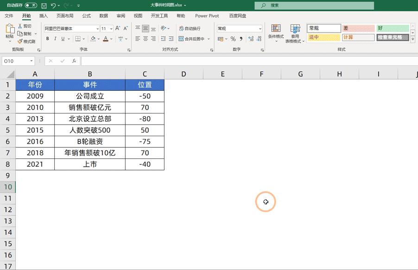Open the fill color dropdown arrow

[x=98, y=38]
